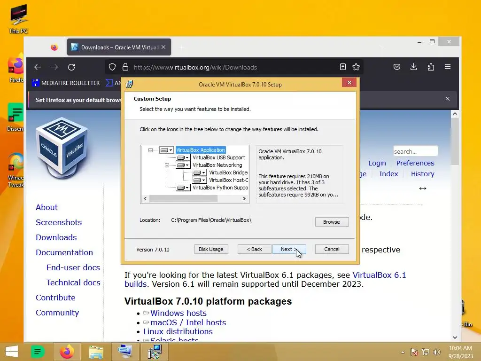
Task: Open Technical docs sidebar link
Action: click(x=73, y=283)
